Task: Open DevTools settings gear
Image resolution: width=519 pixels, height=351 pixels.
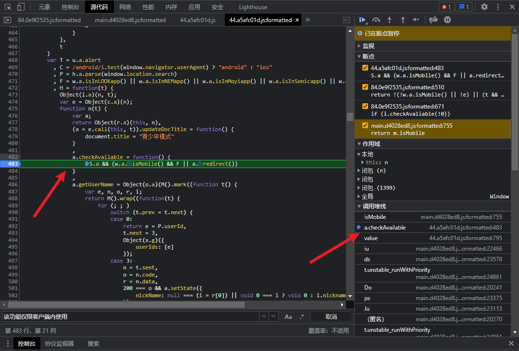Action: 484,7
